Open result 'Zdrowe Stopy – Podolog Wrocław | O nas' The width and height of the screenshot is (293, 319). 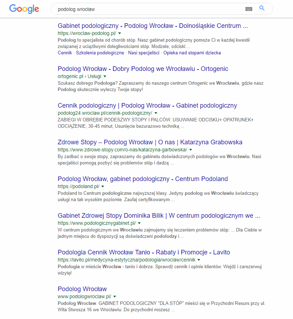150,142
